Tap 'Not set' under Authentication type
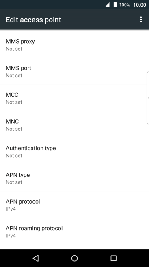 (14, 156)
